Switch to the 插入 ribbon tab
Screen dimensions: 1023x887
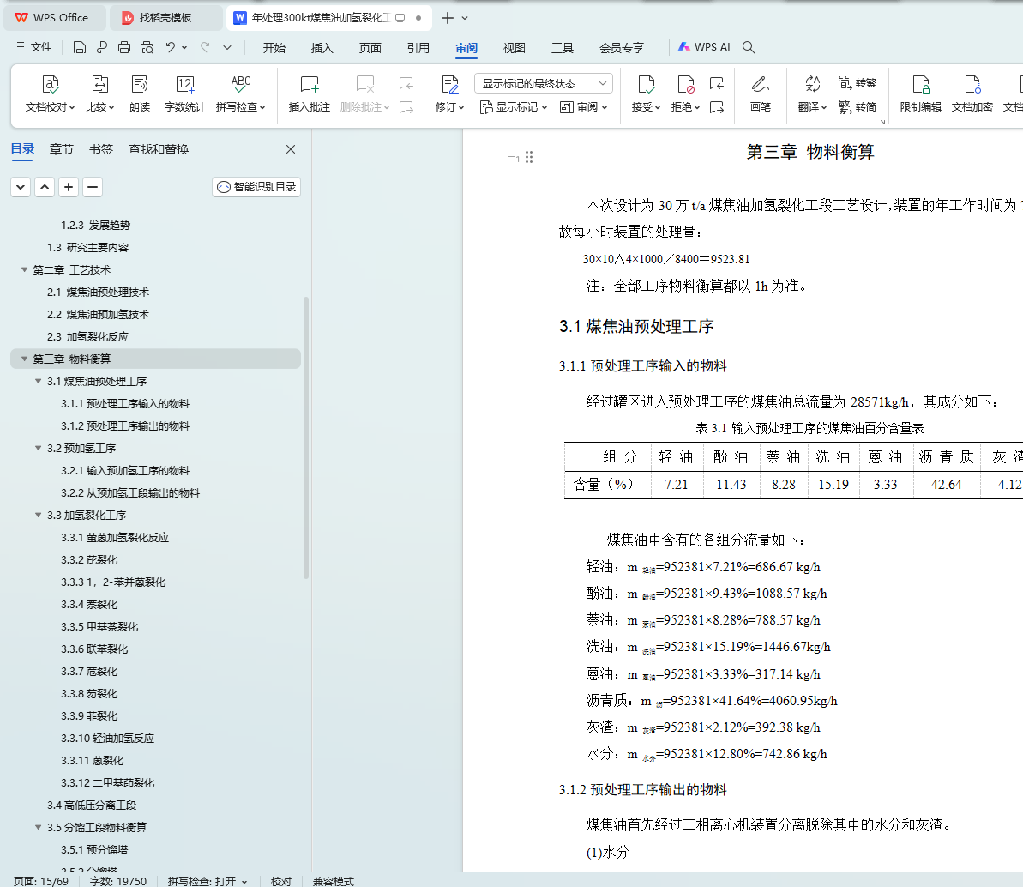coord(322,48)
